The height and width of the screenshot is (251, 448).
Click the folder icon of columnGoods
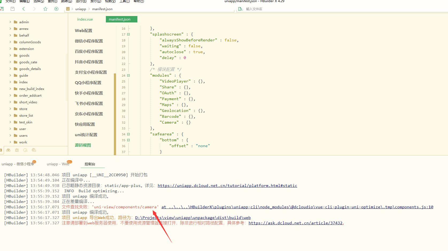16,42
